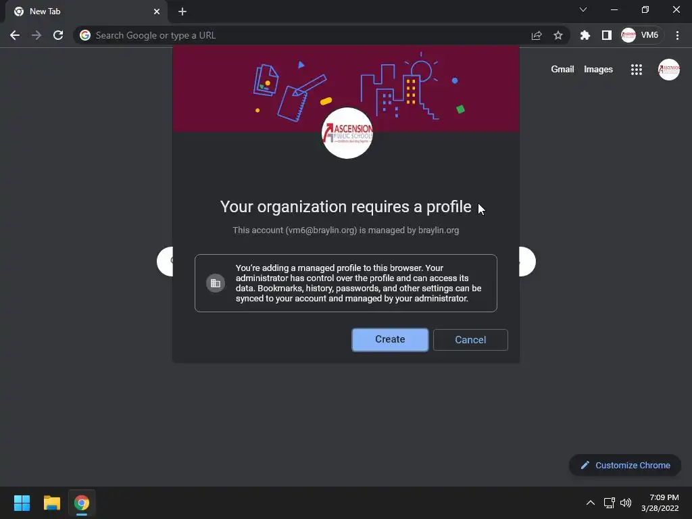Open the Windows Start menu
Image resolution: width=692 pixels, height=519 pixels.
pos(22,503)
